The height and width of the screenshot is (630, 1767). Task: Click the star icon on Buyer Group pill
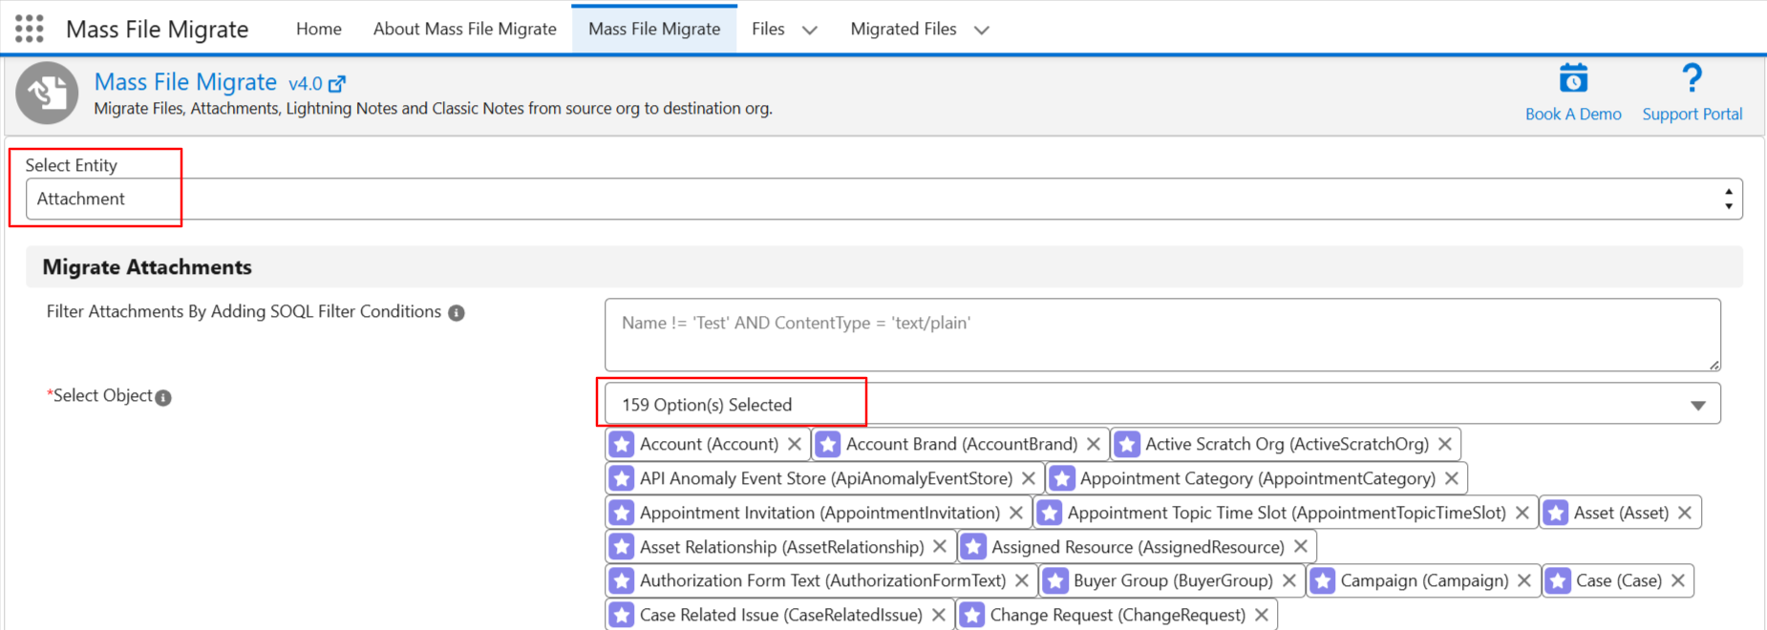coord(1055,580)
